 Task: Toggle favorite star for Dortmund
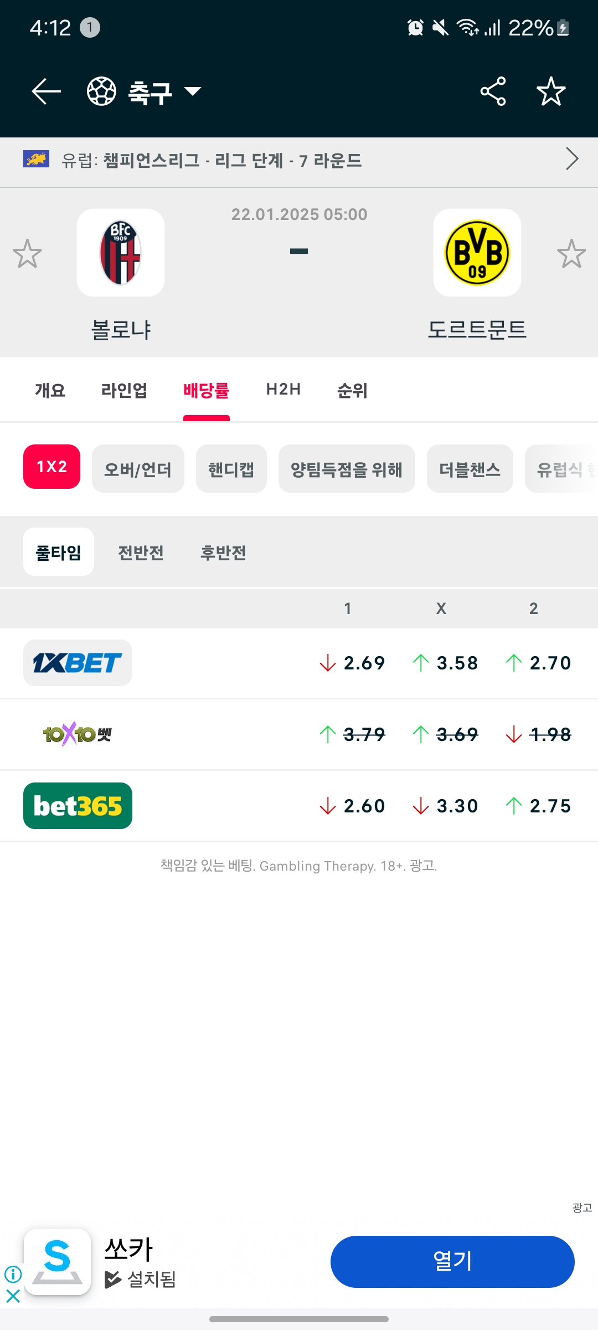[571, 254]
